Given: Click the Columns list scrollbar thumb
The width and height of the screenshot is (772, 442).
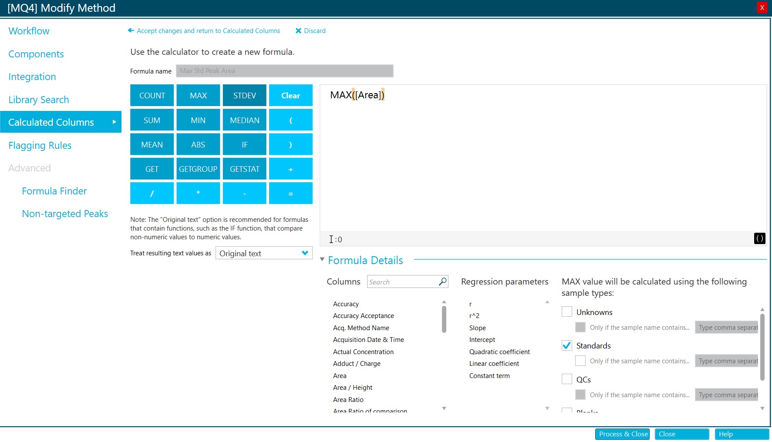Looking at the screenshot, I should click(444, 319).
